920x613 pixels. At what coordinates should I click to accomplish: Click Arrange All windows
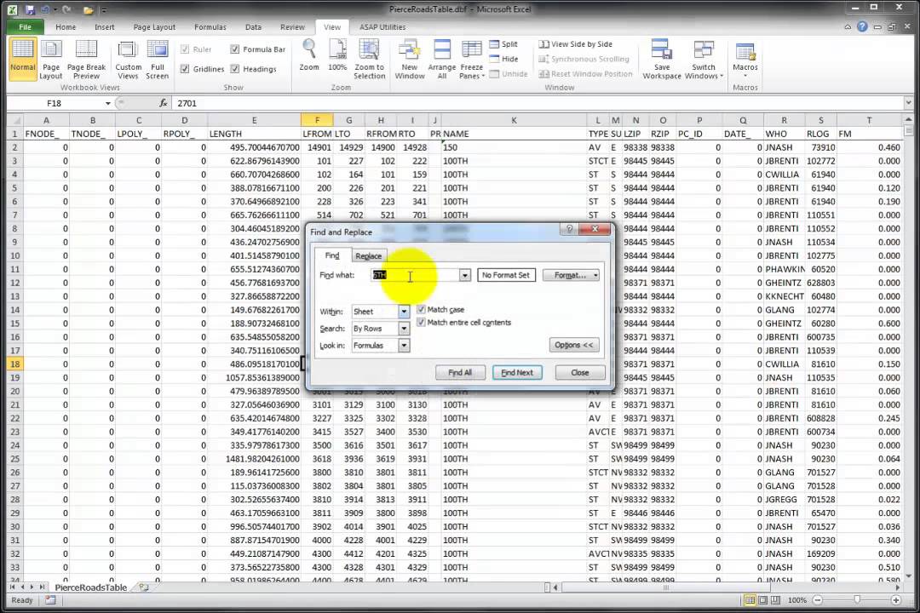point(442,60)
